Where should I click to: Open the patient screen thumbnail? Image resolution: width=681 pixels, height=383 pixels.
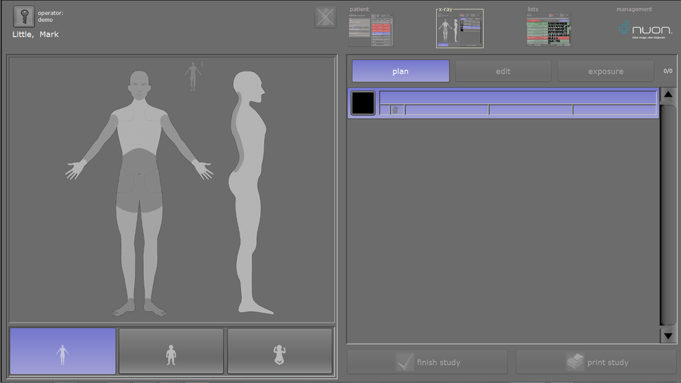tap(370, 29)
